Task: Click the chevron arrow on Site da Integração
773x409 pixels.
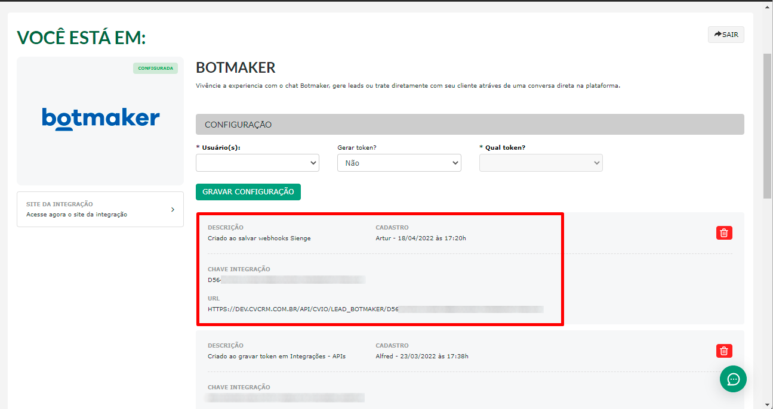Action: 173,209
